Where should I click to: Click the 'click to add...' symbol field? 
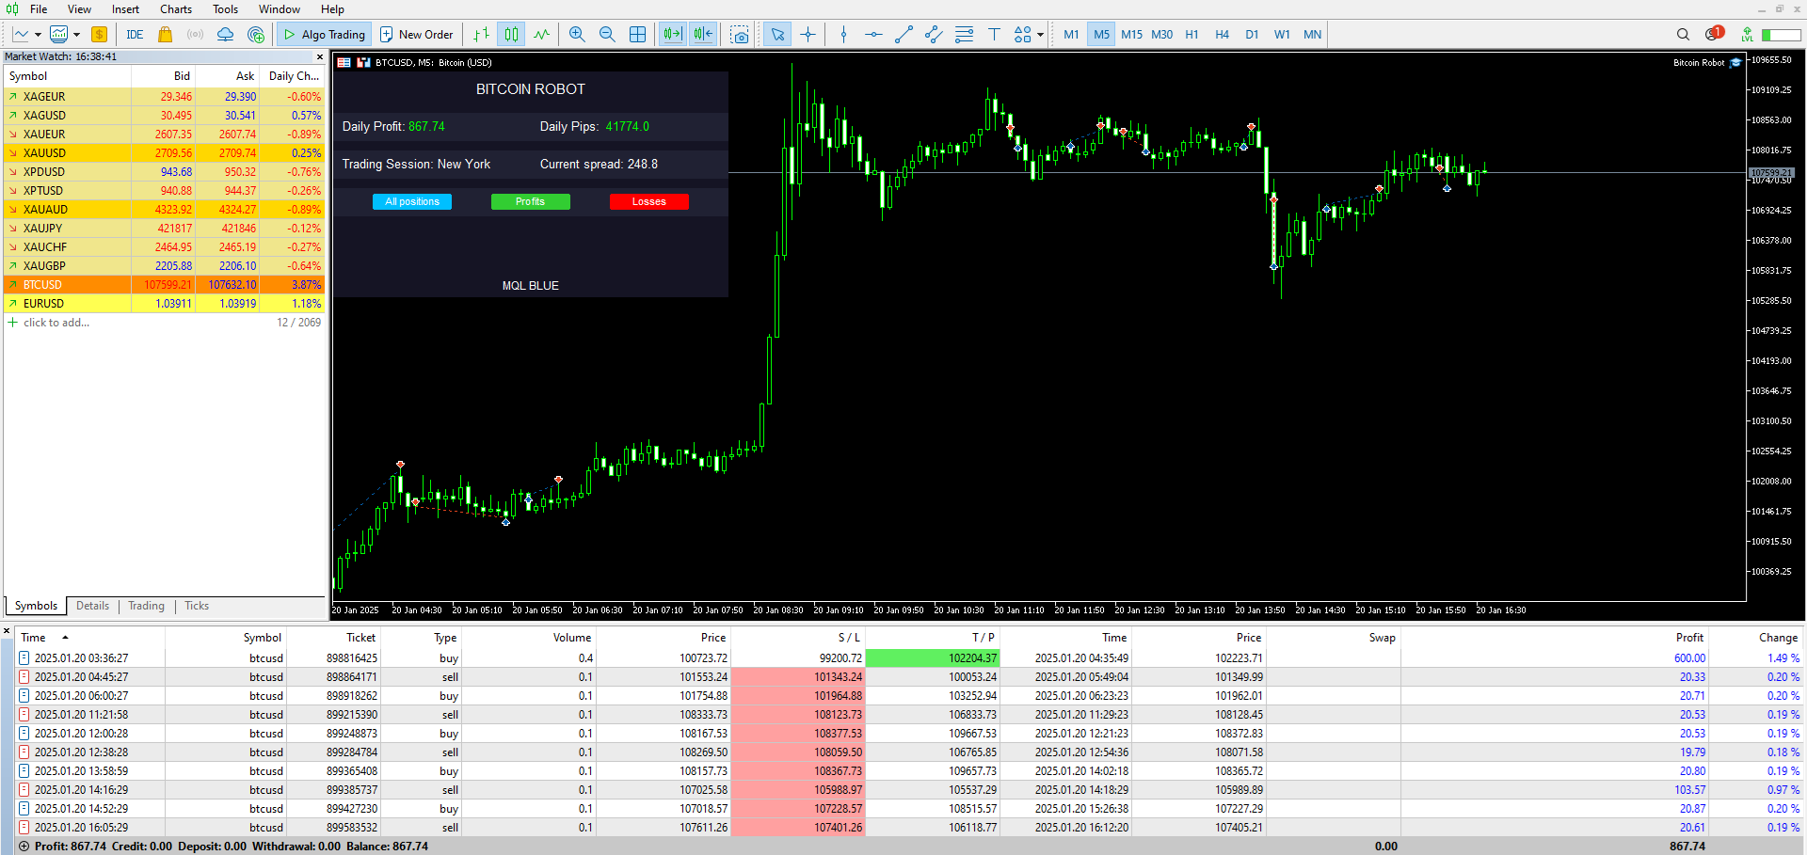(x=56, y=323)
